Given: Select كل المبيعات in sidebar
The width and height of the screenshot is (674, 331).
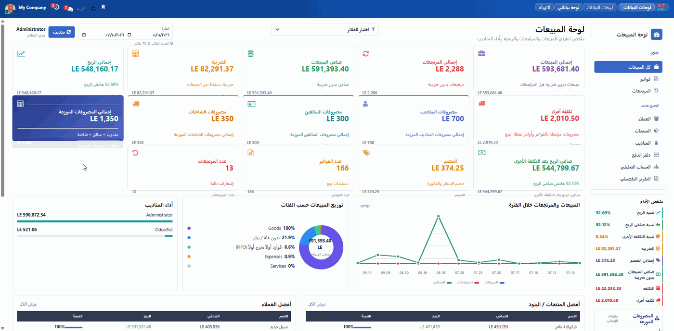Looking at the screenshot, I should point(628,67).
